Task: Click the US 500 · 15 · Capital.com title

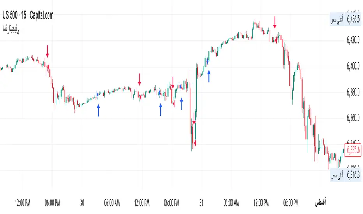Action: pyautogui.click(x=28, y=16)
